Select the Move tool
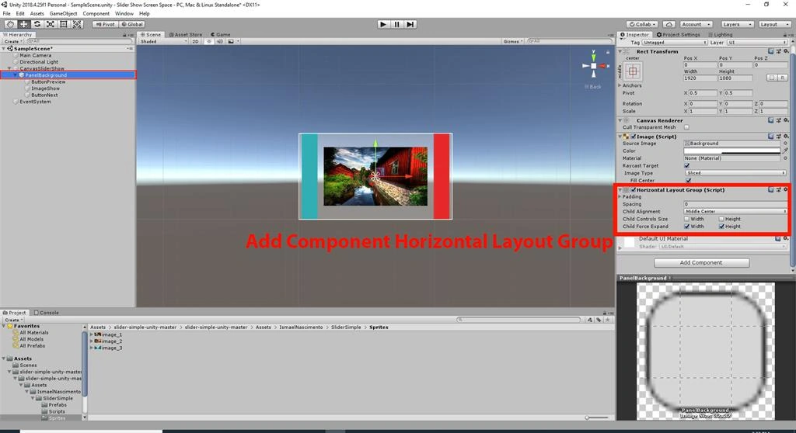 pos(23,24)
